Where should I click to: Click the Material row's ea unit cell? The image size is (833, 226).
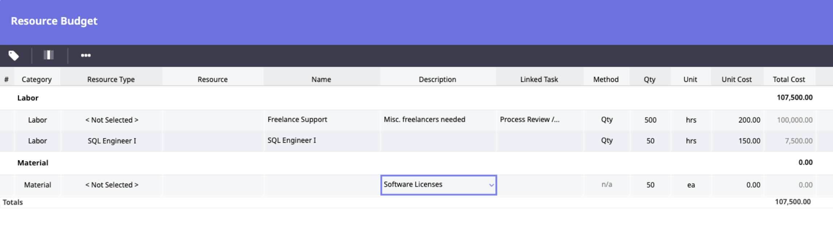pyautogui.click(x=691, y=185)
